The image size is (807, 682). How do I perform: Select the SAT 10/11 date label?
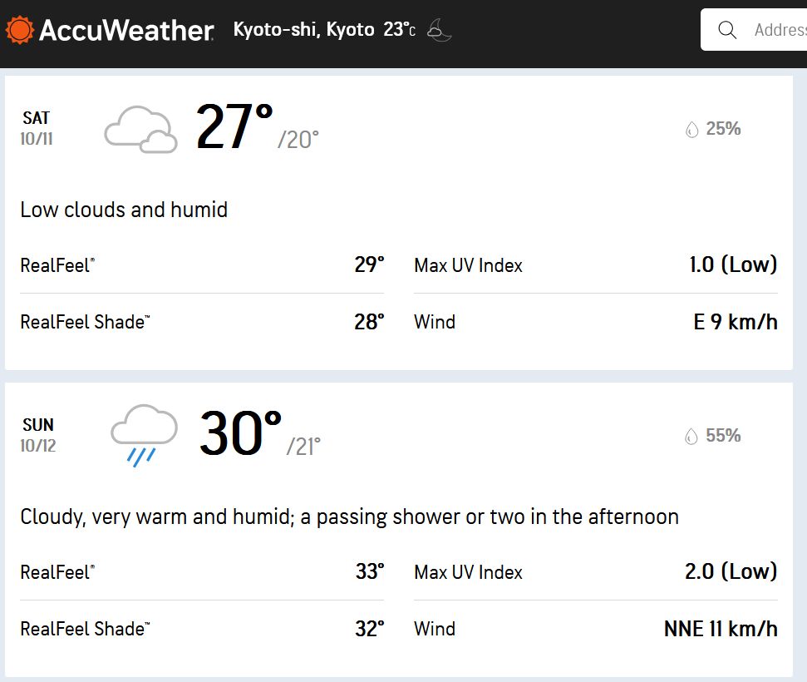coord(37,128)
